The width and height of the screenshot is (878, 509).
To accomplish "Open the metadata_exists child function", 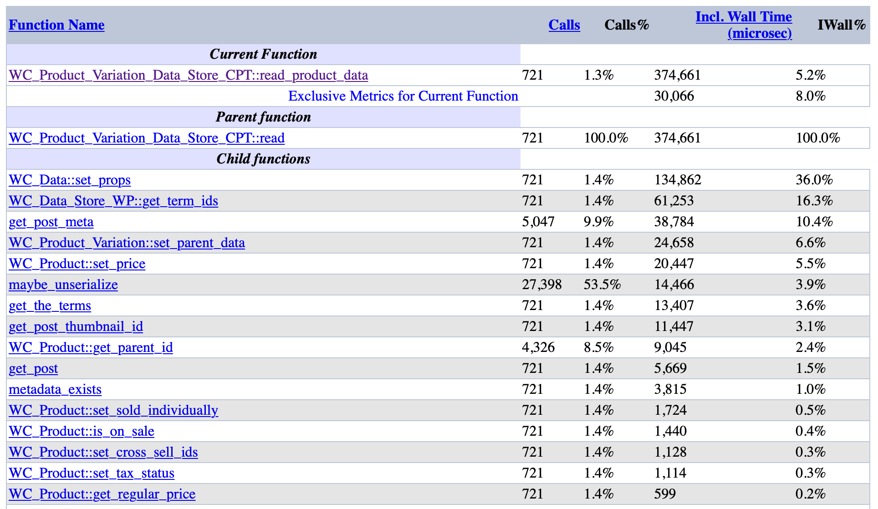I will (x=55, y=389).
